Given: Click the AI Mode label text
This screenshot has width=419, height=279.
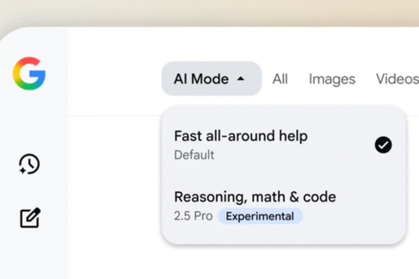Looking at the screenshot, I should click(201, 79).
